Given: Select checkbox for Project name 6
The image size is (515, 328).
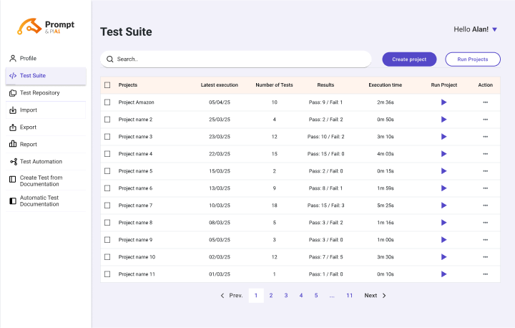Looking at the screenshot, I should click(107, 188).
